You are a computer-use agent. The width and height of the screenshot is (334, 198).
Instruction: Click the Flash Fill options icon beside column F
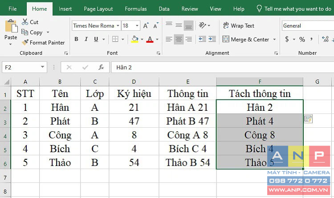point(308,119)
